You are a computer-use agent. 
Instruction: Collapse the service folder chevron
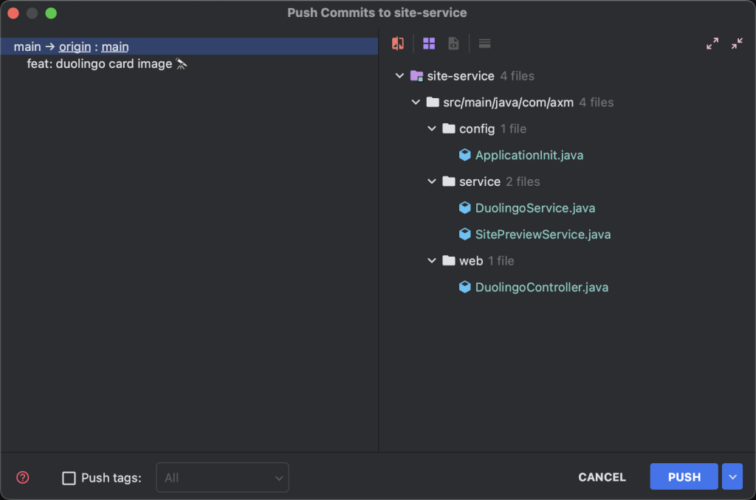[432, 181]
